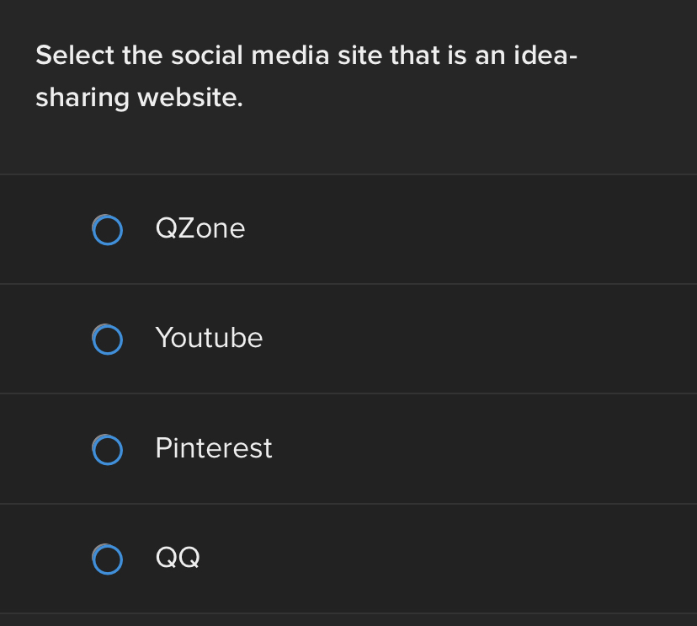Select the Youtube radio button
This screenshot has height=626, width=697.
(107, 339)
